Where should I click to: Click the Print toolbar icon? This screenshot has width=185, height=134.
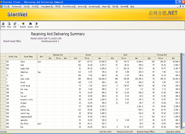[3, 25]
